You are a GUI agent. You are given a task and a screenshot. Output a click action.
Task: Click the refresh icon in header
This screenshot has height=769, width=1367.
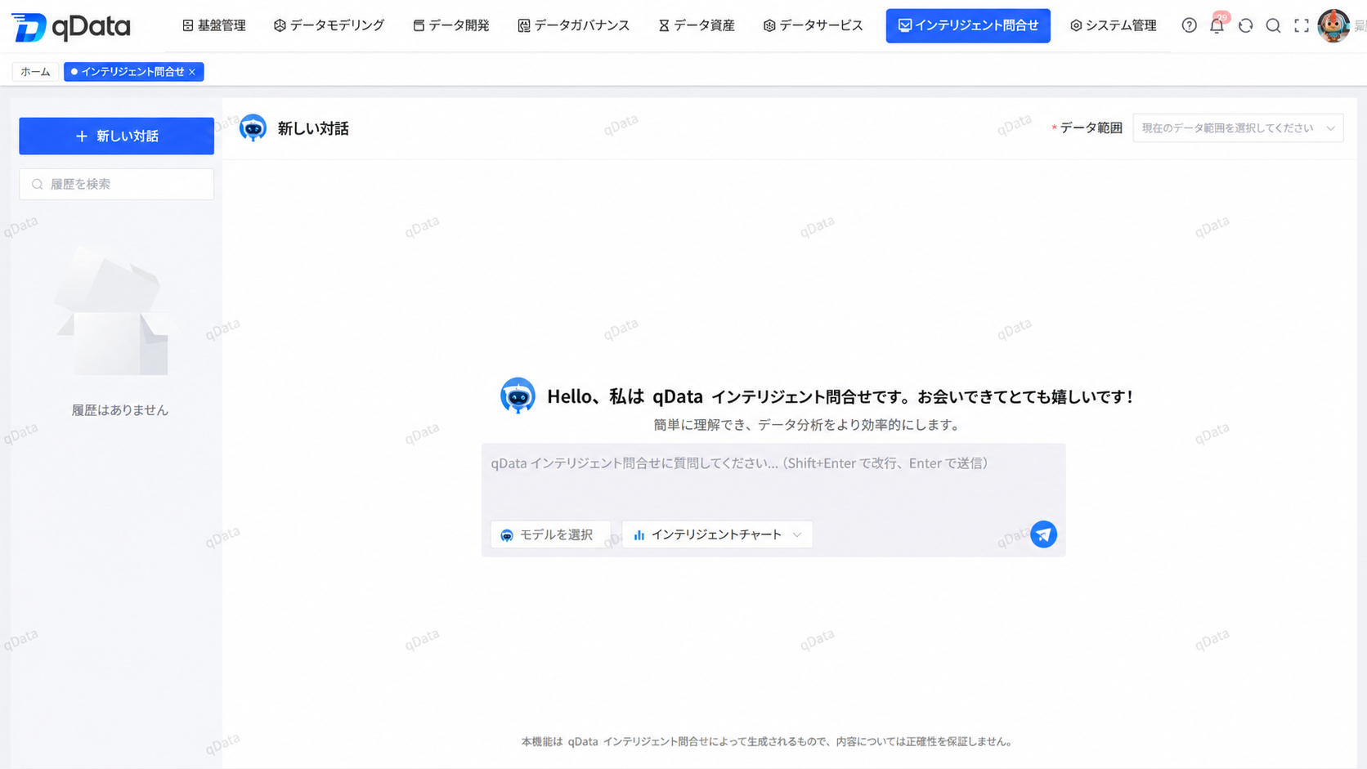(x=1245, y=25)
